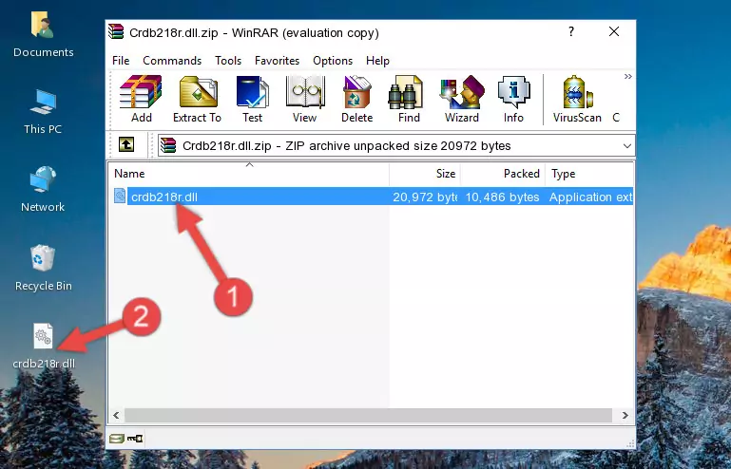
Task: Start VirusScan on the archive
Action: (x=577, y=99)
